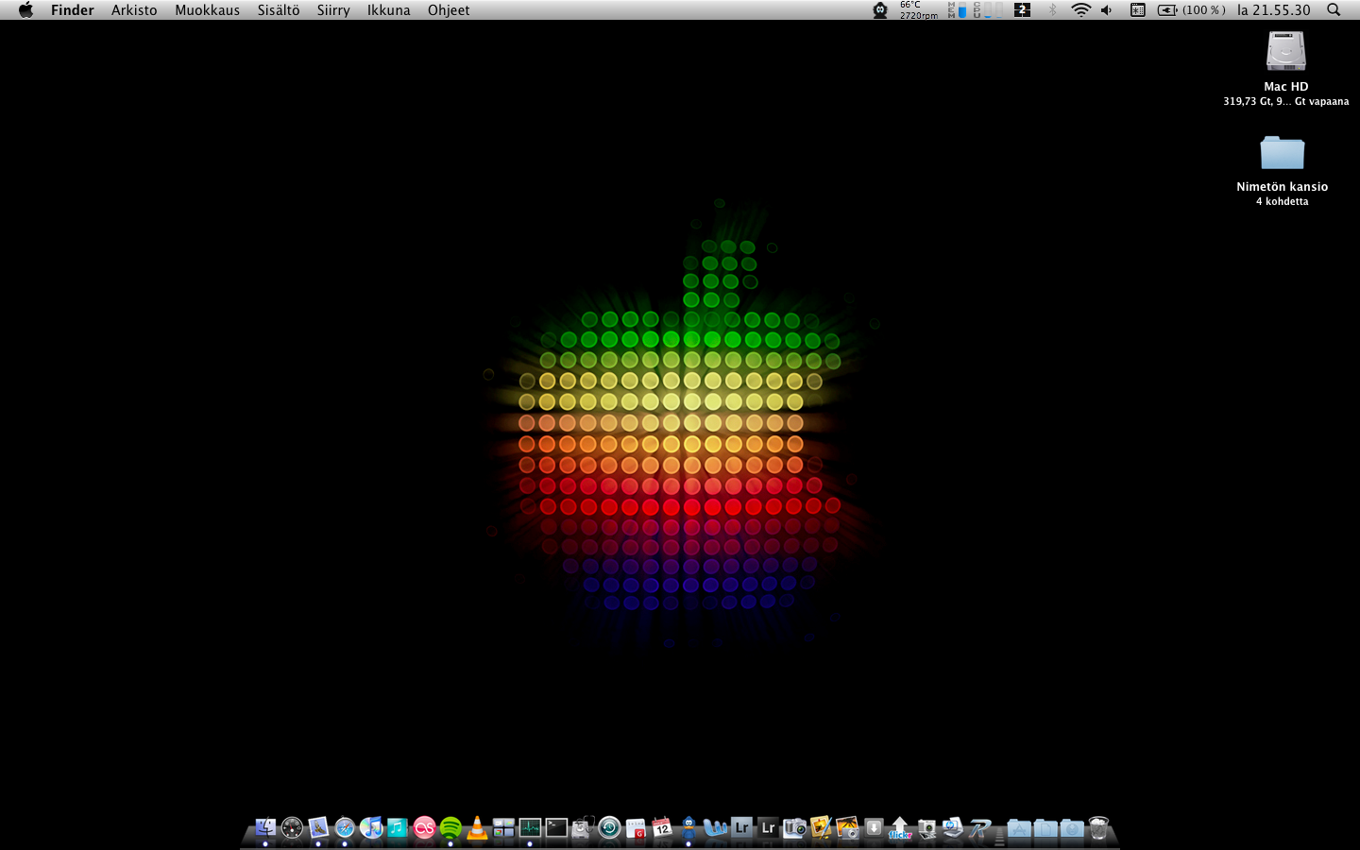Viewport: 1360px width, 850px height.
Task: Launch Flickr Uploadr from Dock
Action: [x=900, y=828]
